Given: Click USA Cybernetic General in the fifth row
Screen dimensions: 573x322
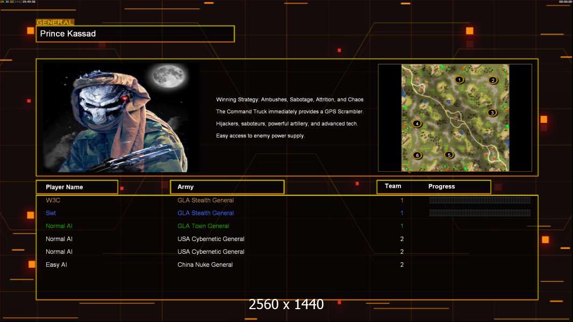Looking at the screenshot, I should click(x=211, y=252).
